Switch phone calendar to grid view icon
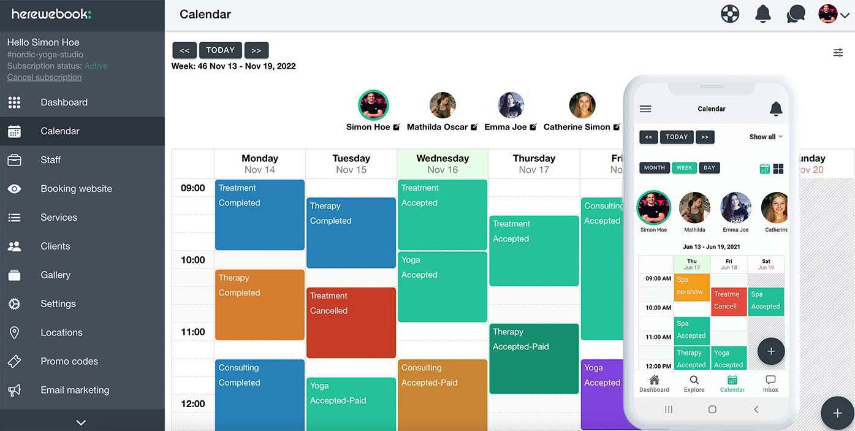Viewport: 855px width, 431px height. coord(778,169)
